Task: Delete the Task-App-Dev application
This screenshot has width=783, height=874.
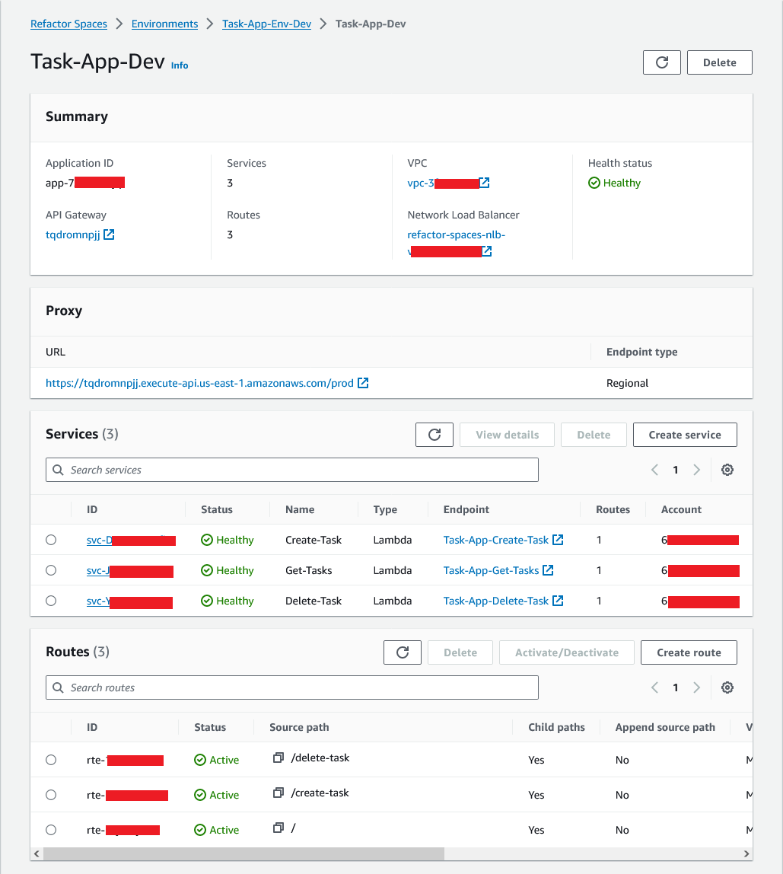Action: click(720, 62)
